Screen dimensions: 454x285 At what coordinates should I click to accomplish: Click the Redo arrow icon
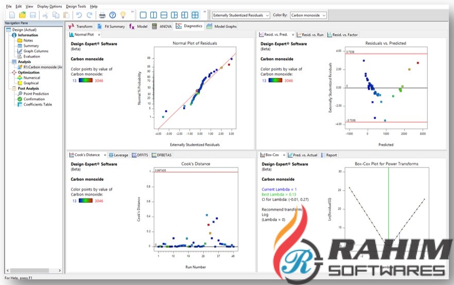point(90,15)
